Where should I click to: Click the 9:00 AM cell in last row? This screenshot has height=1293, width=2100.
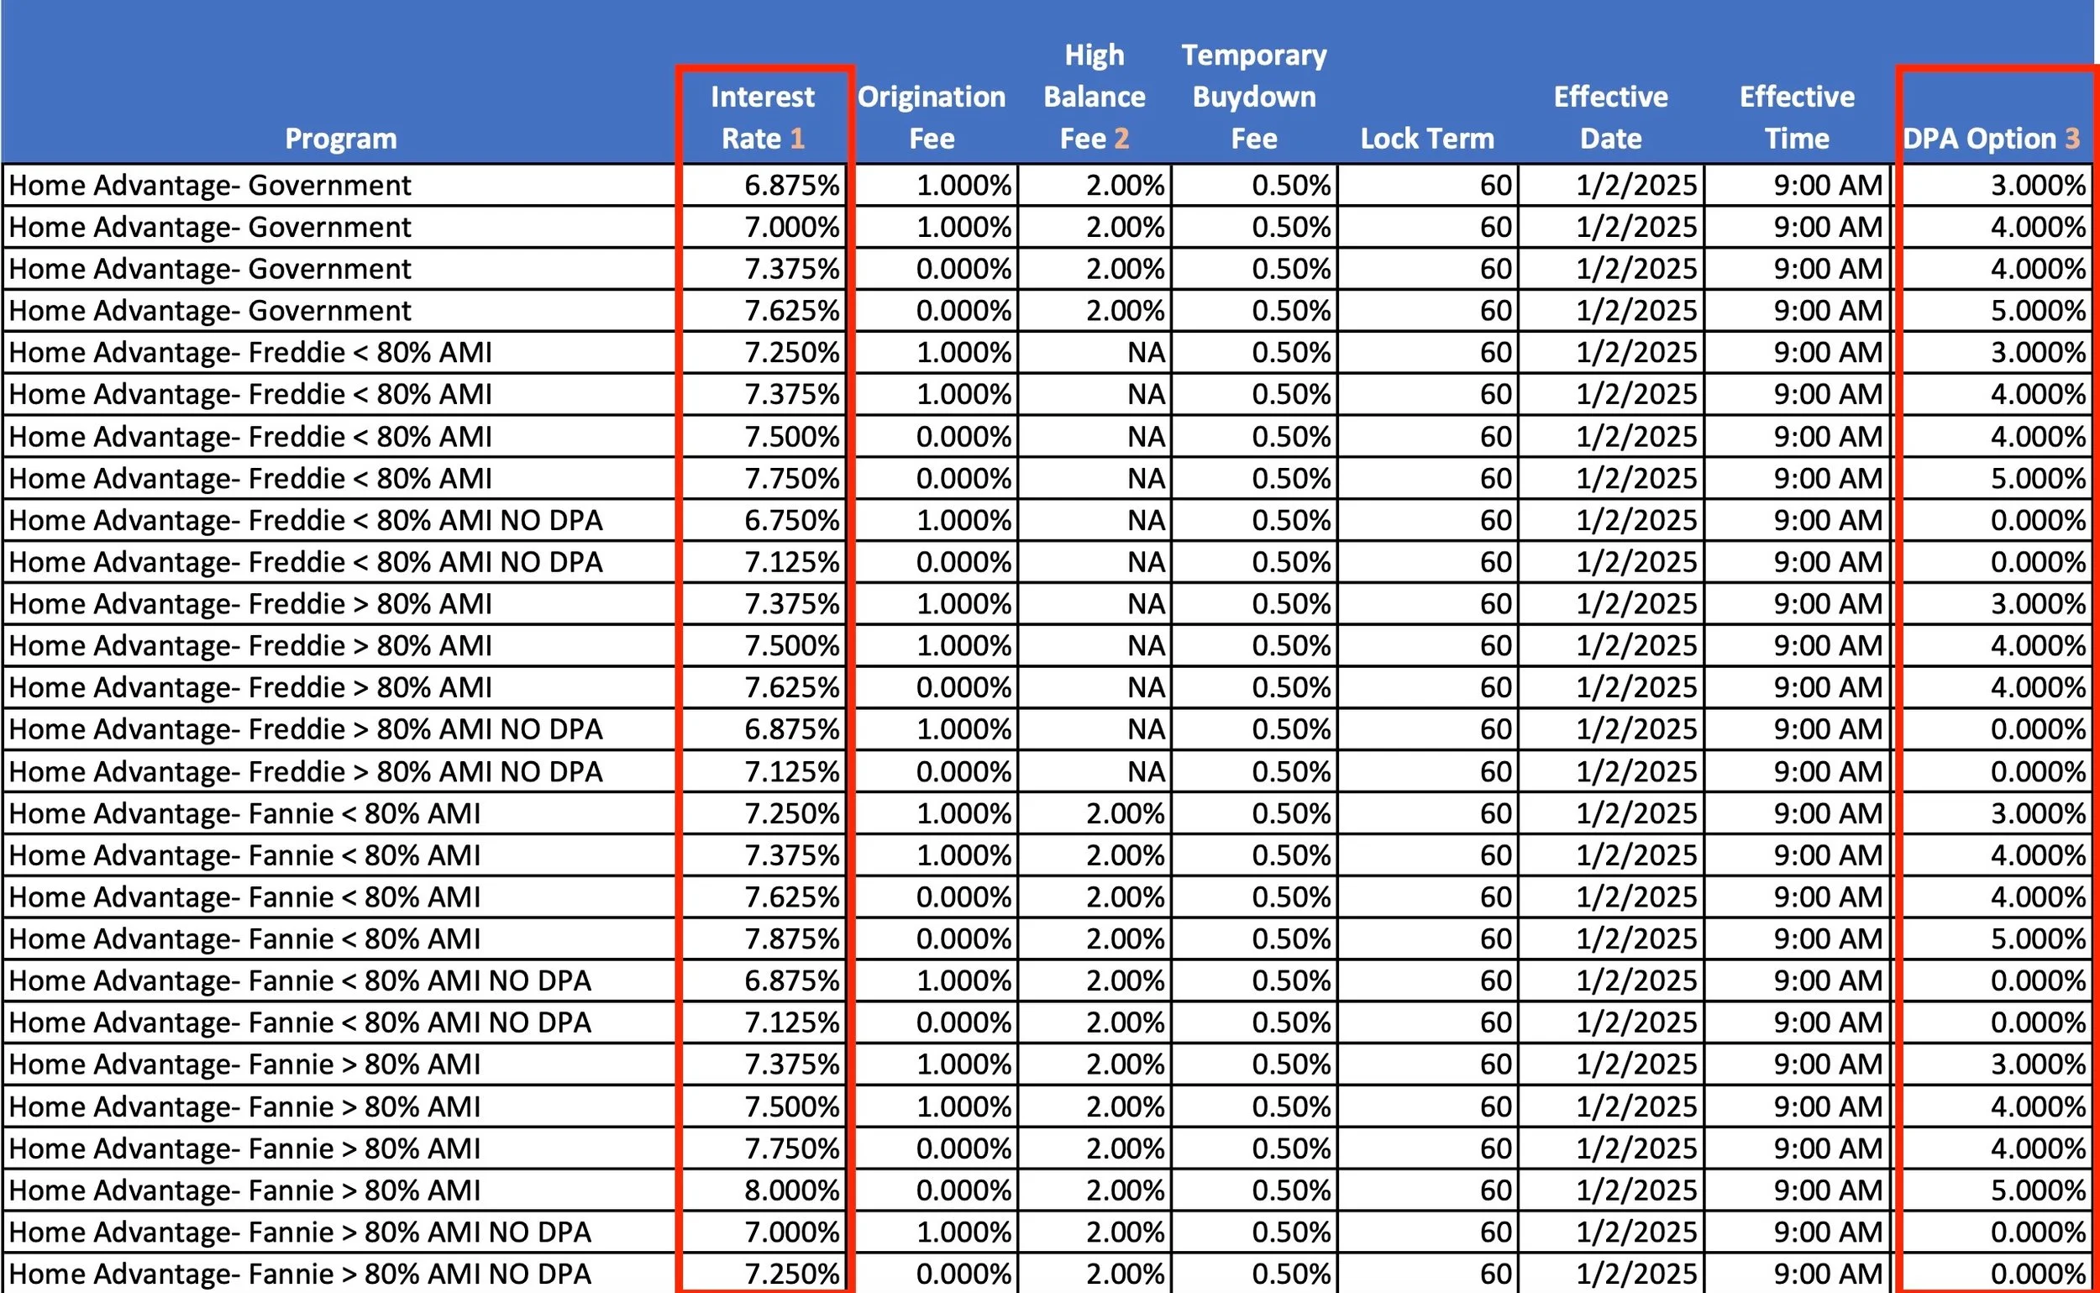click(1827, 1274)
